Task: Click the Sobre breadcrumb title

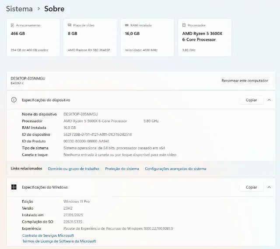Action: [54, 9]
